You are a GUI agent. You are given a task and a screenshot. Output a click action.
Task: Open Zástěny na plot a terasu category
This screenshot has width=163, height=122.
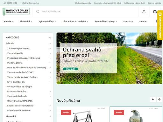pyautogui.click(x=19, y=49)
